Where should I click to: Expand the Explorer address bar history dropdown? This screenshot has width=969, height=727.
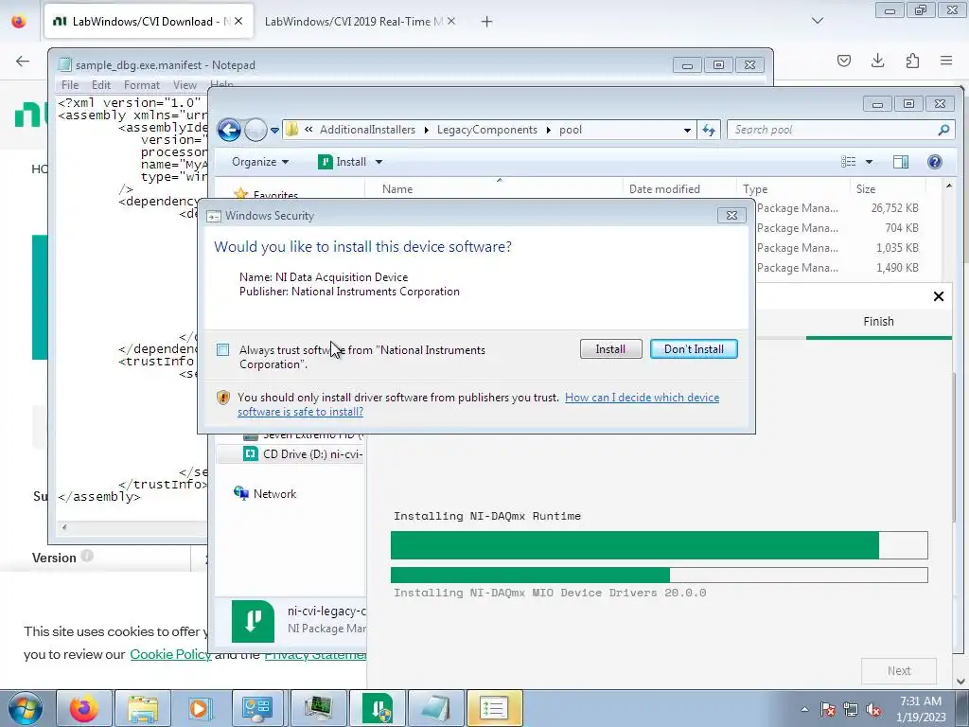point(687,130)
